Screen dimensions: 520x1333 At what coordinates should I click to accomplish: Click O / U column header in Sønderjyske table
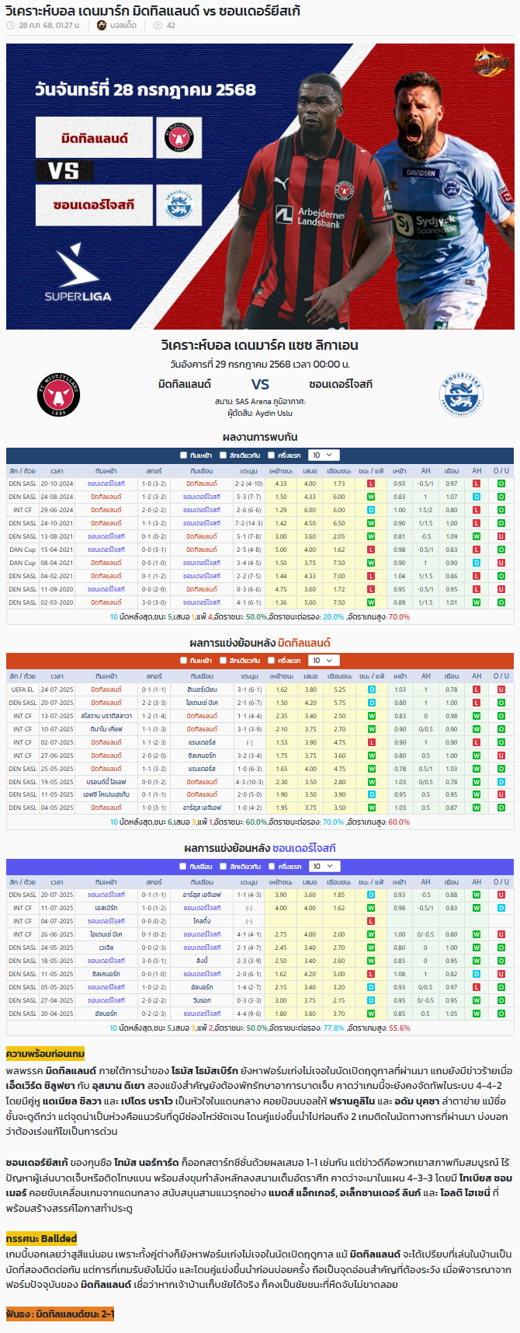(x=501, y=881)
